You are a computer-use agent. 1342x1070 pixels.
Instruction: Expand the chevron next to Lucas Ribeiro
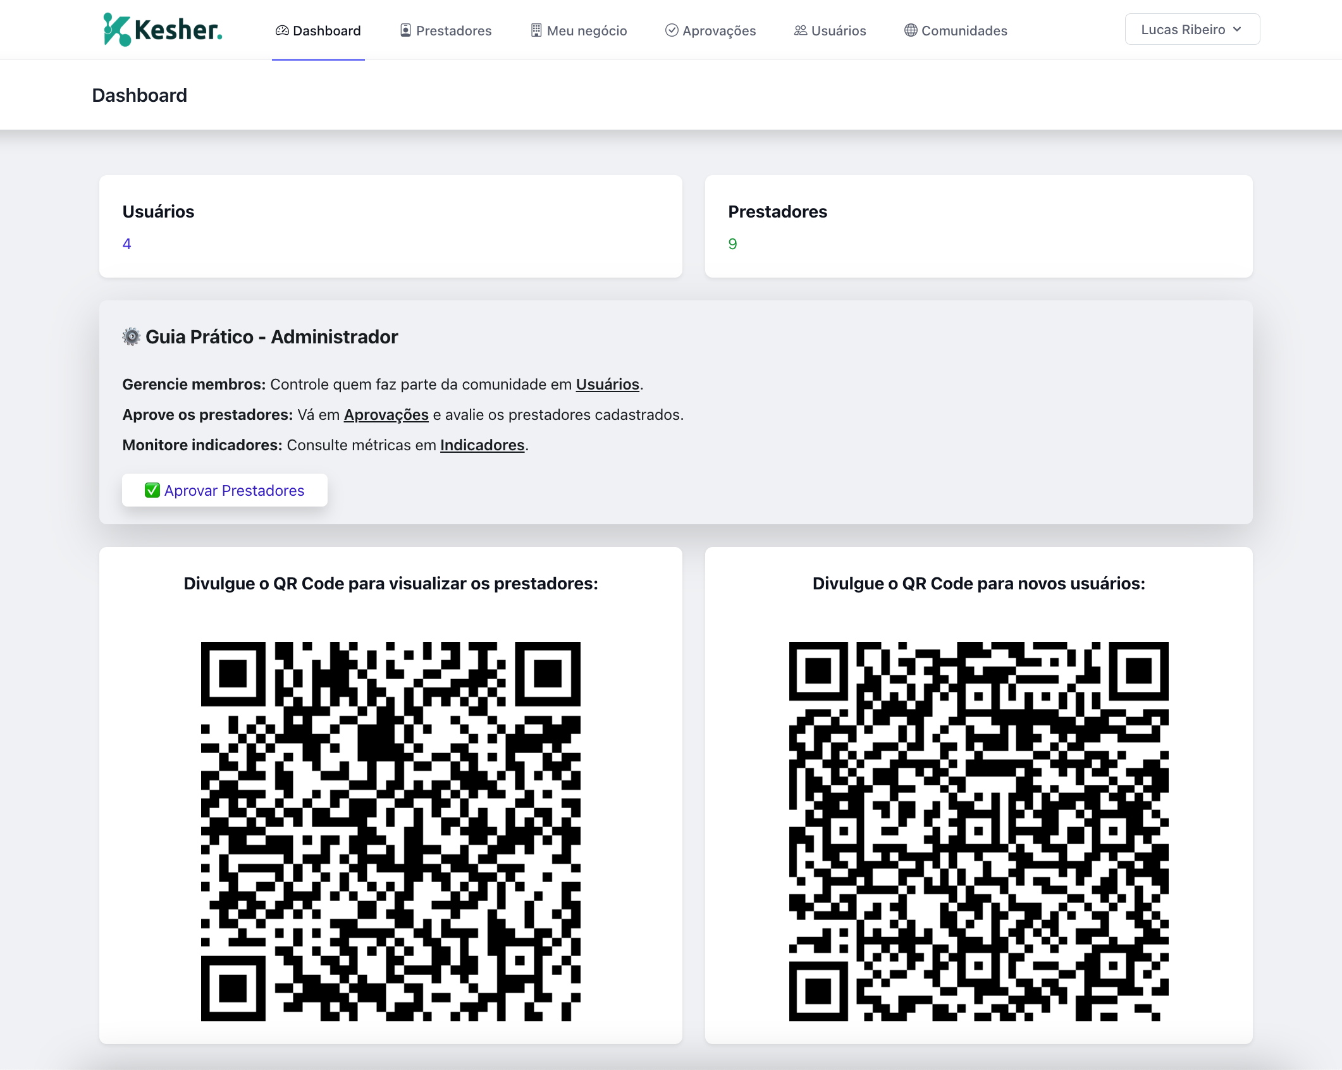(x=1237, y=30)
